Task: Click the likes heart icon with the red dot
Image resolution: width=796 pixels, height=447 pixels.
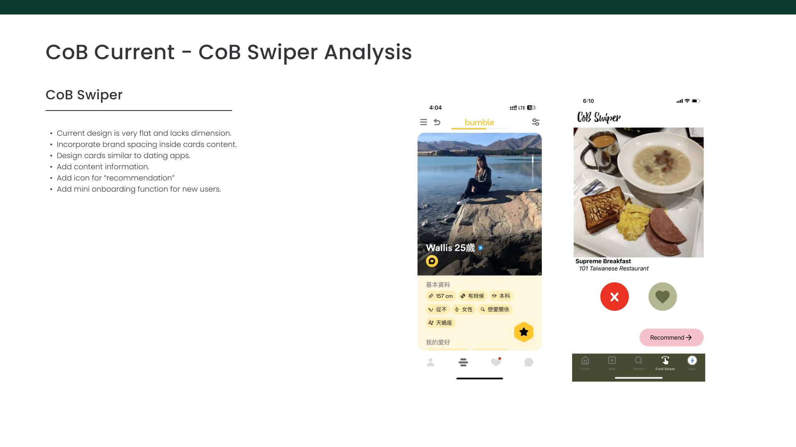Action: coord(496,362)
